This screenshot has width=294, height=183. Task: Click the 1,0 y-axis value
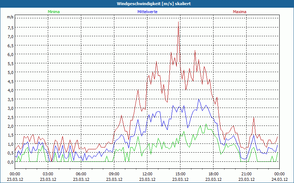[x=11, y=144]
